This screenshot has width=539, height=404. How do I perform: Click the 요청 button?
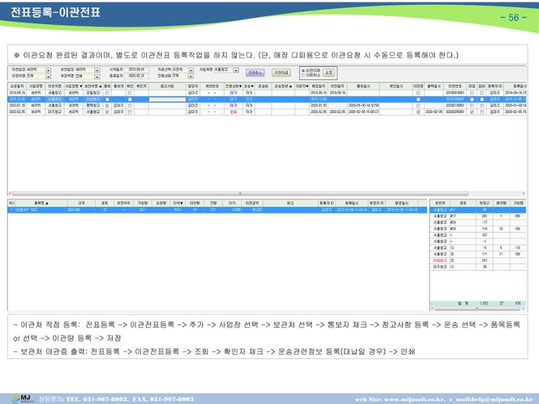[329, 73]
